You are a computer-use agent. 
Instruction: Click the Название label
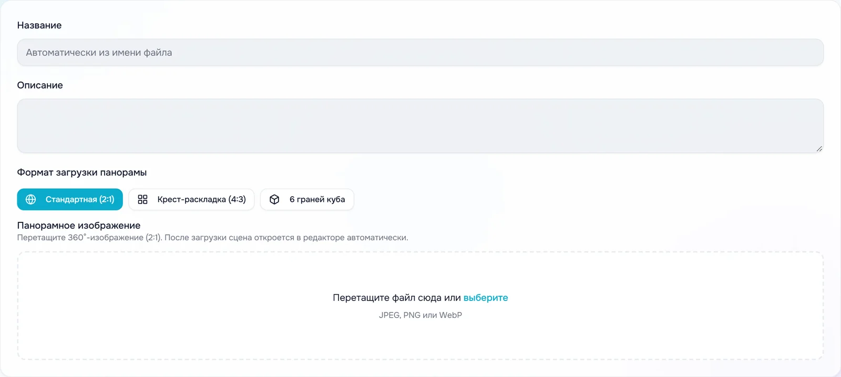click(x=39, y=25)
